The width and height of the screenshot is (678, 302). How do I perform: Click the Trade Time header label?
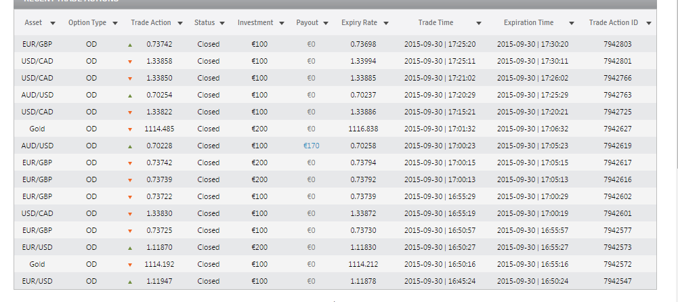tap(436, 22)
